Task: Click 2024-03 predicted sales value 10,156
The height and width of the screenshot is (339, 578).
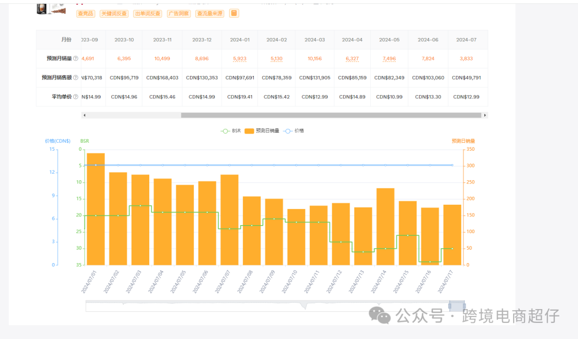Action: [x=315, y=58]
